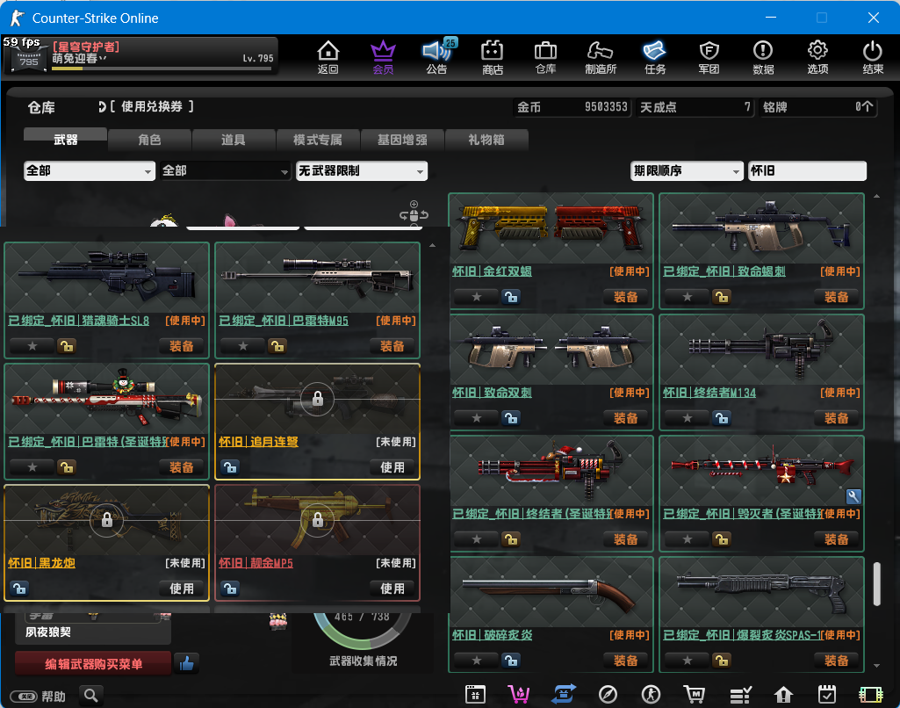Open the white 全部 category dropdown
Viewport: 900px width, 708px height.
point(90,171)
